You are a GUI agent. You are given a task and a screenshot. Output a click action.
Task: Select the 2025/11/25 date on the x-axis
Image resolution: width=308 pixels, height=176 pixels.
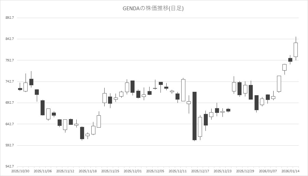[110, 171]
